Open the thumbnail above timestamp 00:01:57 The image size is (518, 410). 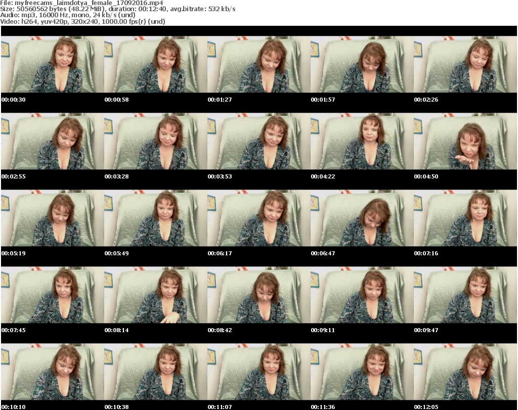[362, 64]
